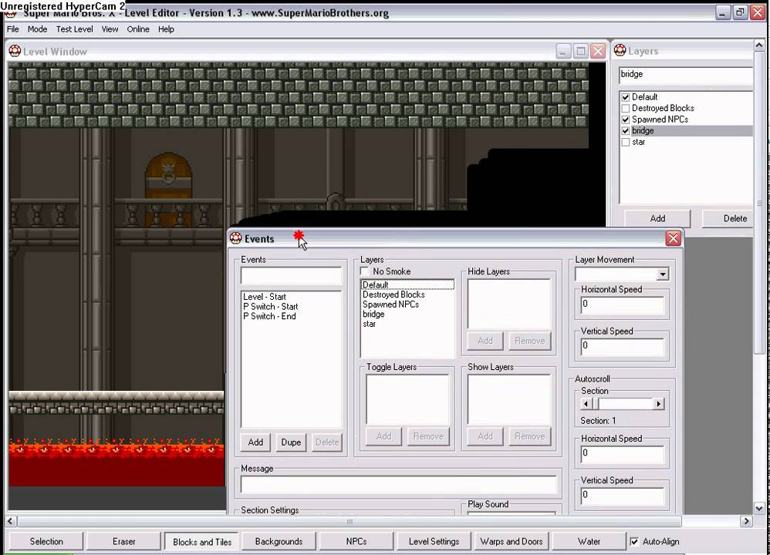Screen dimensions: 770x555
Task: Click the Autoscroll Section slider thumb
Action: pos(595,404)
